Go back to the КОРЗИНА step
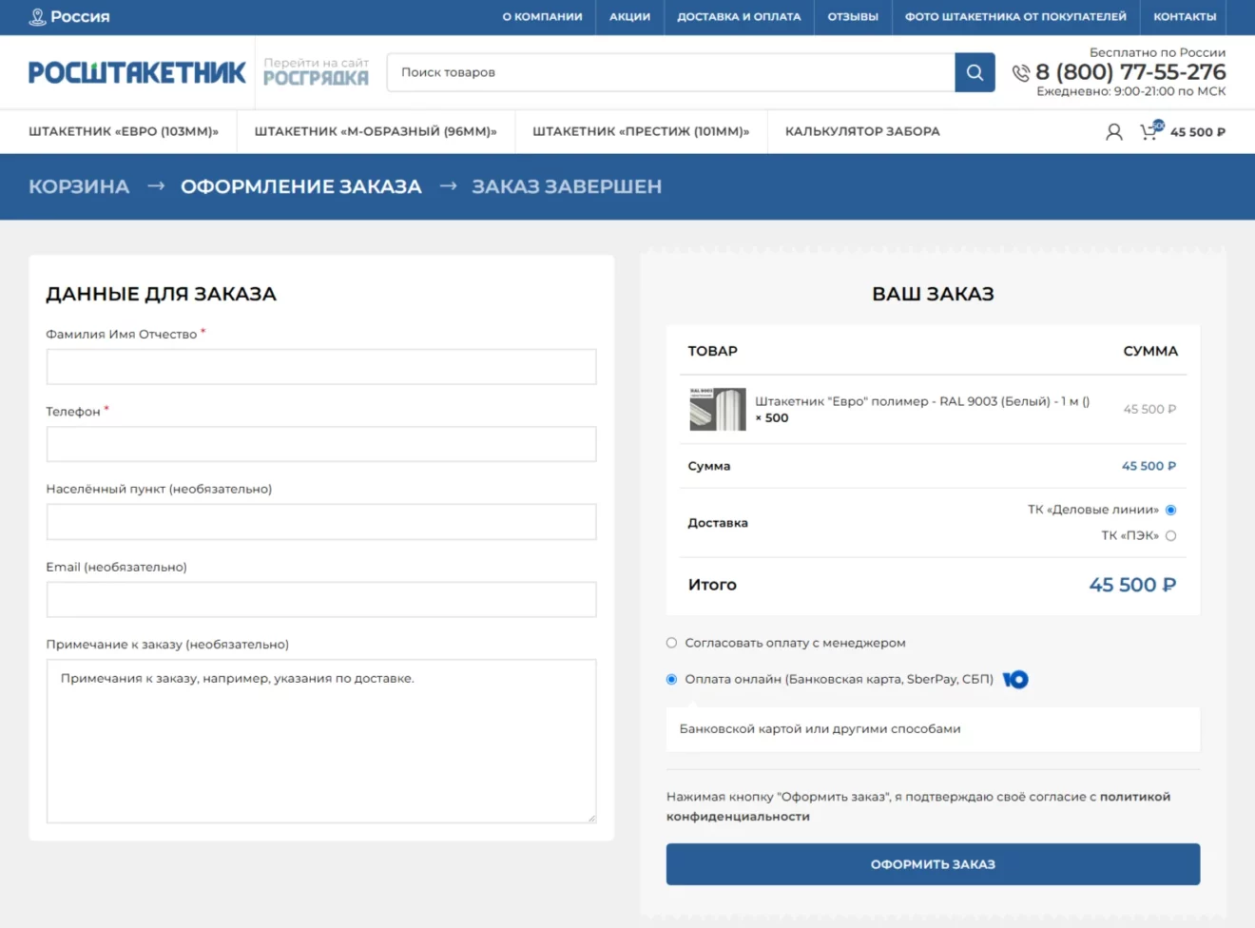Image resolution: width=1255 pixels, height=928 pixels. [79, 186]
